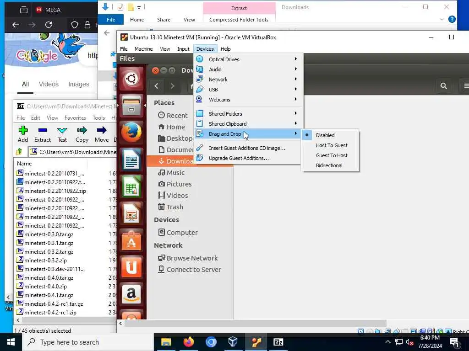Expand arrow next to Shared Clipboard
This screenshot has width=469, height=351.
[295, 123]
